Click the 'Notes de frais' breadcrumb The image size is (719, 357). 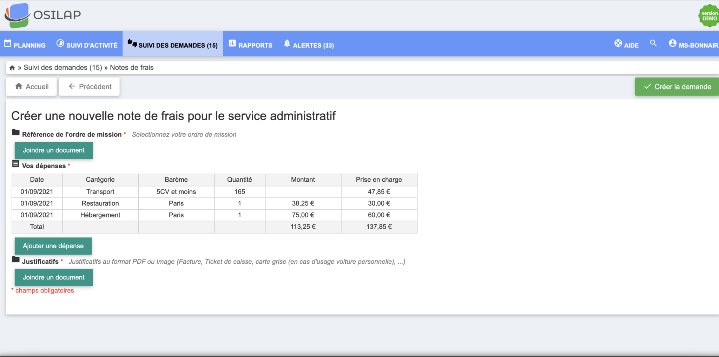point(132,67)
